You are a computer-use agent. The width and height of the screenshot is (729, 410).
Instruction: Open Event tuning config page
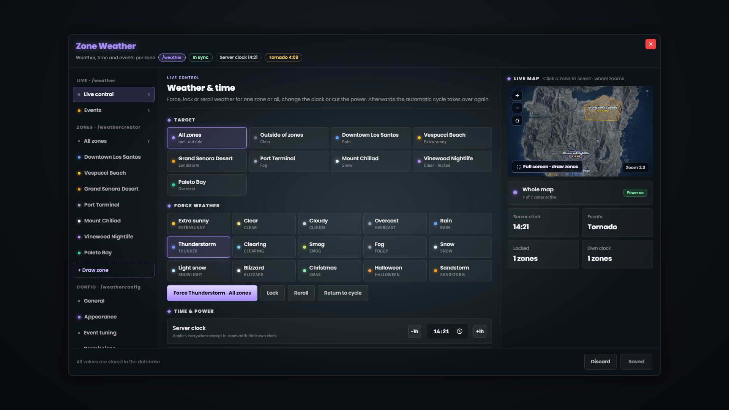[114, 333]
